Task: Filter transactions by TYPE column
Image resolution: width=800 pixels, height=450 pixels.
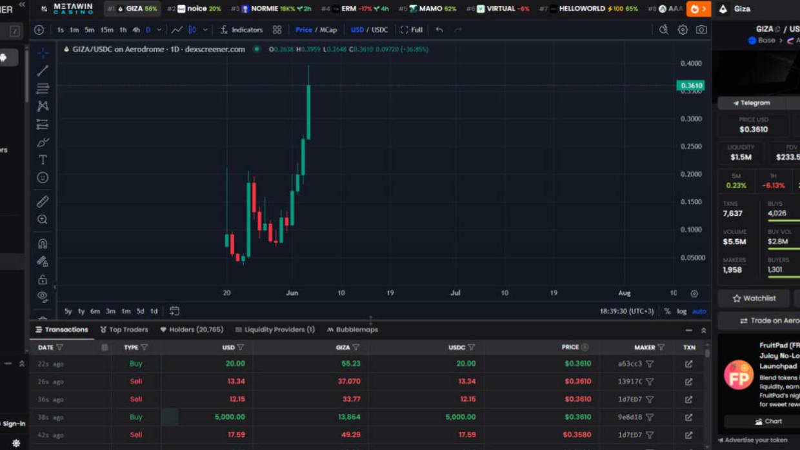Action: tap(145, 347)
